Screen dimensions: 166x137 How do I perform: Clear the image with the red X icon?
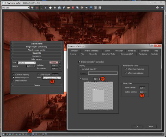[73, 8]
